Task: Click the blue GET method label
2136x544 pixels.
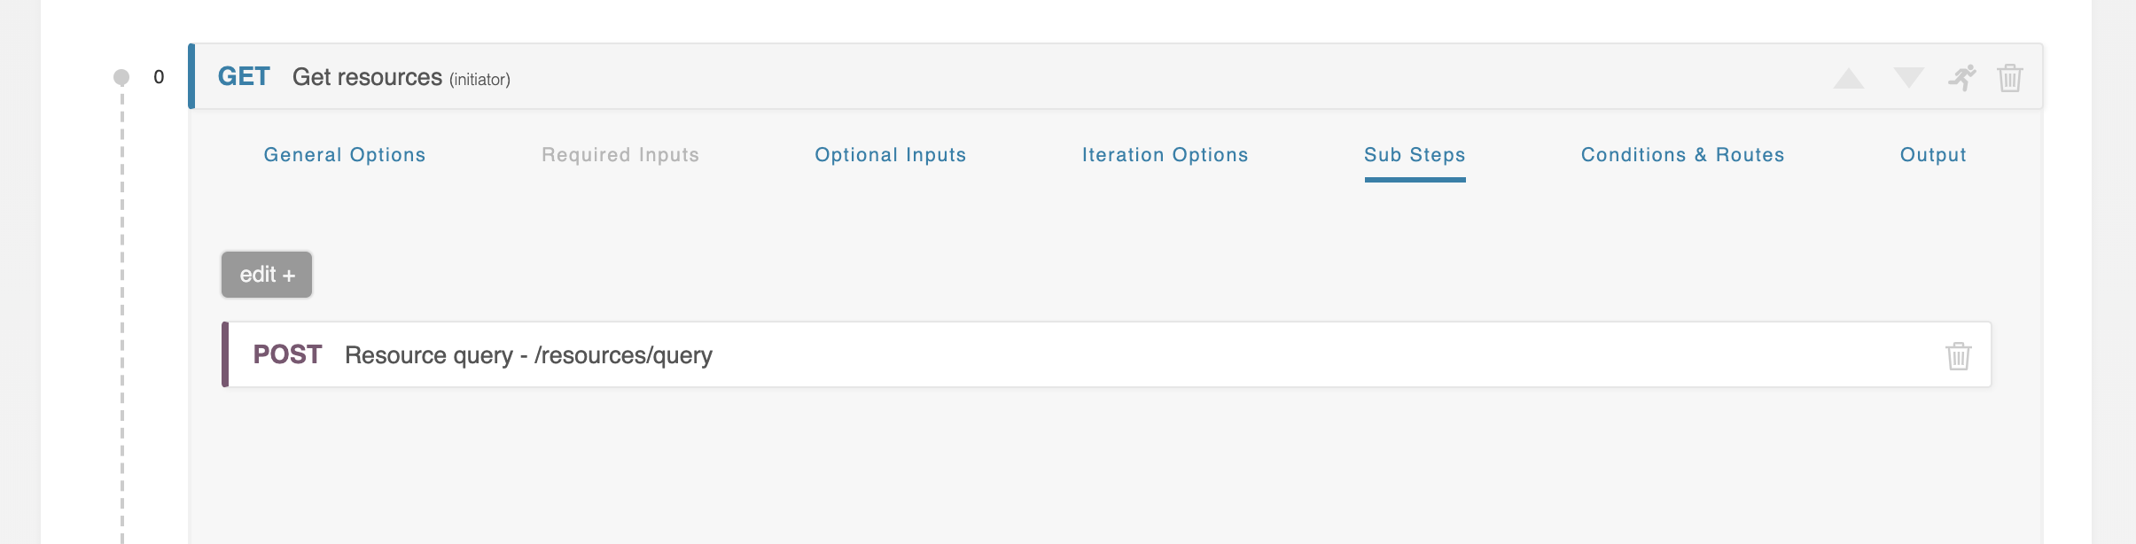Action: [244, 77]
